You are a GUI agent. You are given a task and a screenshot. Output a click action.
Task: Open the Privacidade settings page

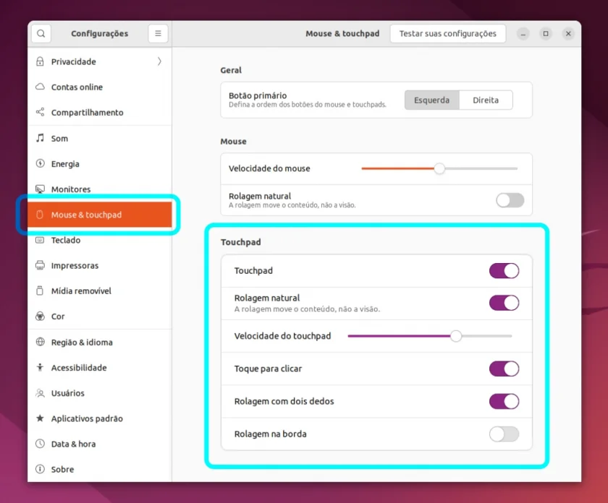[100, 61]
